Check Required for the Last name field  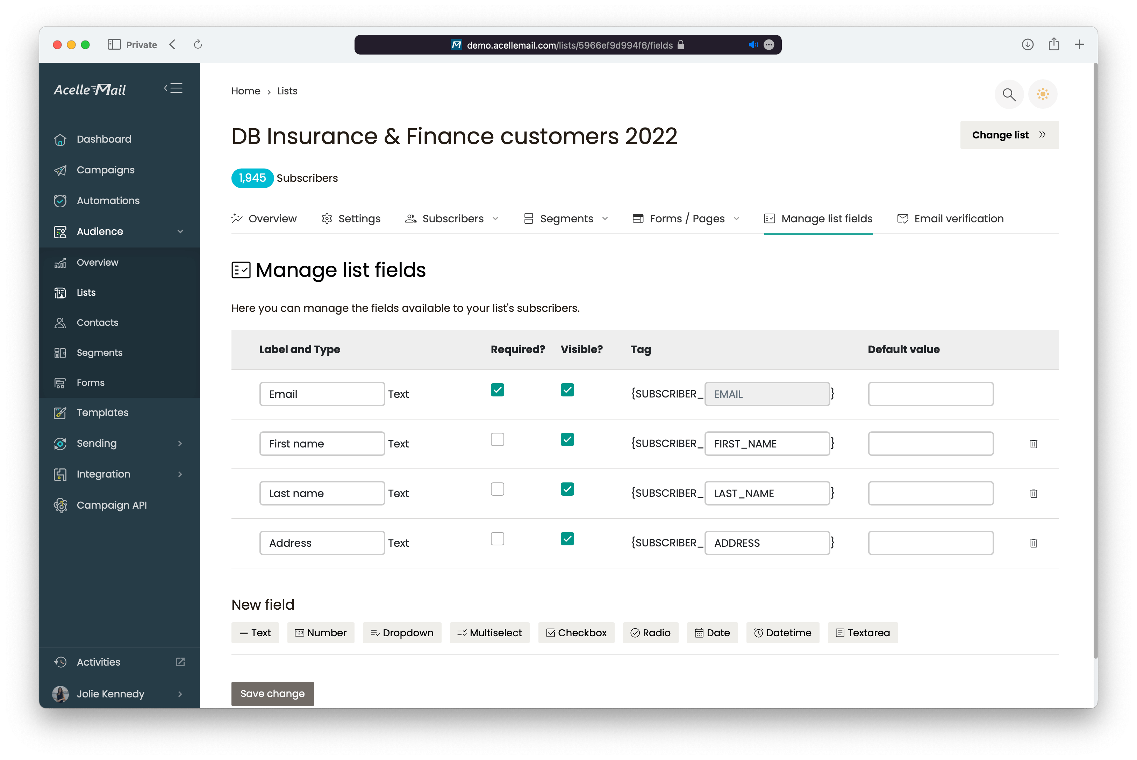coord(497,489)
